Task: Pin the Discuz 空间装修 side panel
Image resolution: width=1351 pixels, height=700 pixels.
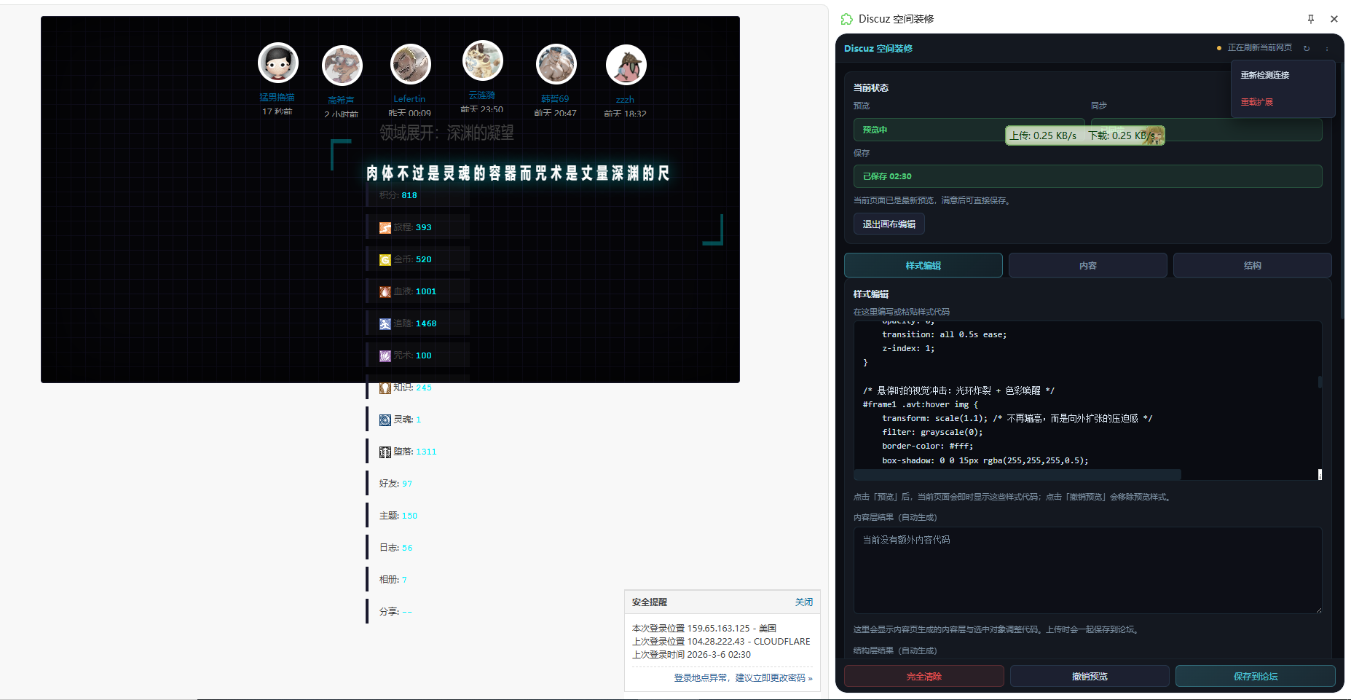Action: point(1311,19)
